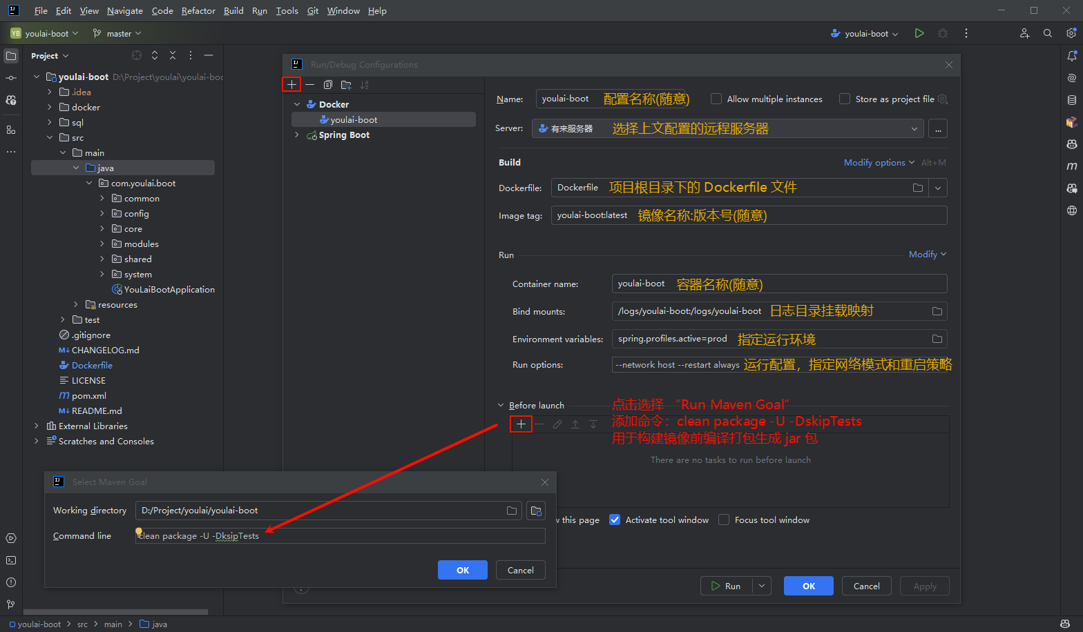This screenshot has width=1083, height=632.
Task: Click the Search Everywhere magnifier icon
Action: [x=1048, y=33]
